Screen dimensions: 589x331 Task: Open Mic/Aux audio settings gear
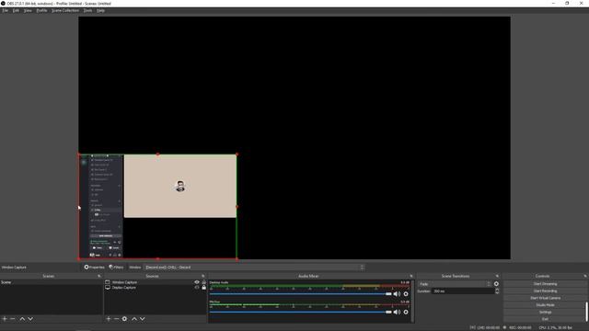point(406,312)
